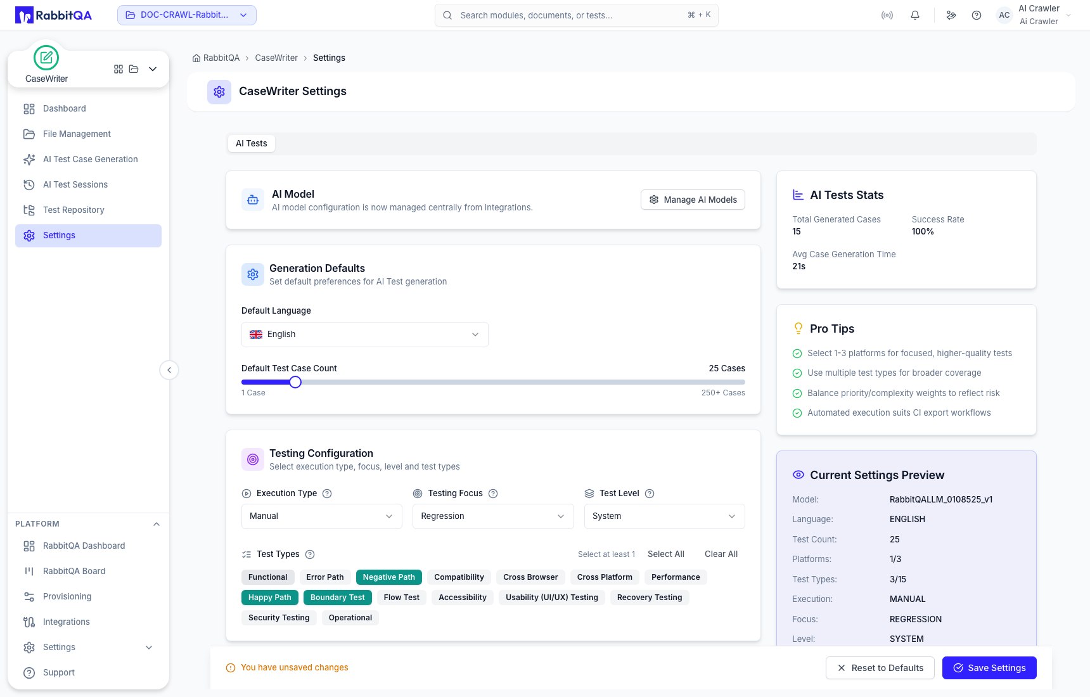Image resolution: width=1090 pixels, height=697 pixels.
Task: Click the search magnifier icon
Action: (447, 15)
